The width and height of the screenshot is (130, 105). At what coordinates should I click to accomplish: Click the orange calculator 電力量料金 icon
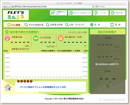(x=61, y=38)
